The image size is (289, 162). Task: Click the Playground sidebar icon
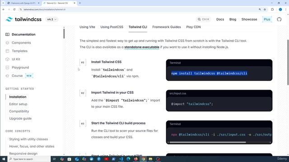7,67
